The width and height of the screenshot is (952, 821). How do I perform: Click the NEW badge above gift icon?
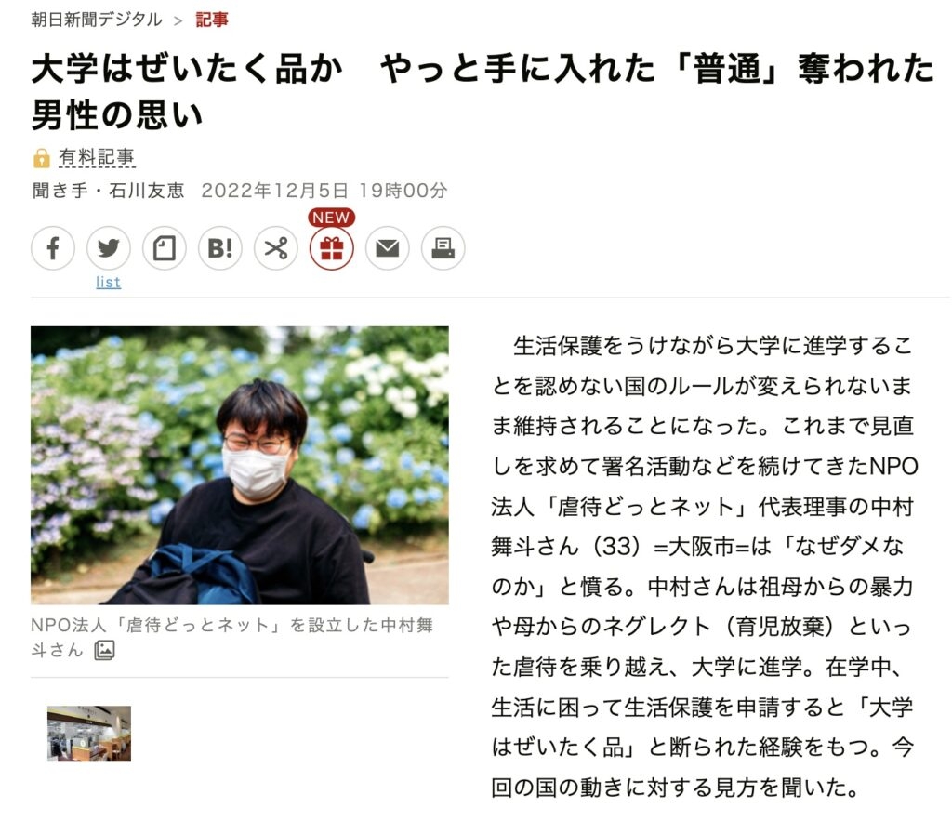click(x=332, y=218)
